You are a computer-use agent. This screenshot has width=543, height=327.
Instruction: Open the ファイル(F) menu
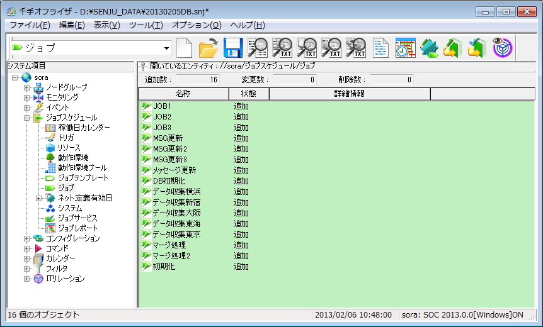click(30, 25)
